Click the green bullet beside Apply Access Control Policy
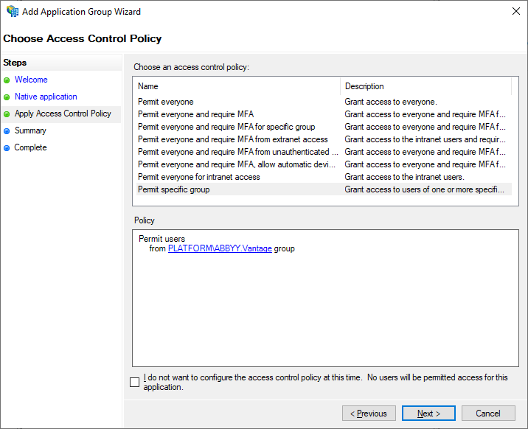This screenshot has height=429, width=528. [7, 114]
